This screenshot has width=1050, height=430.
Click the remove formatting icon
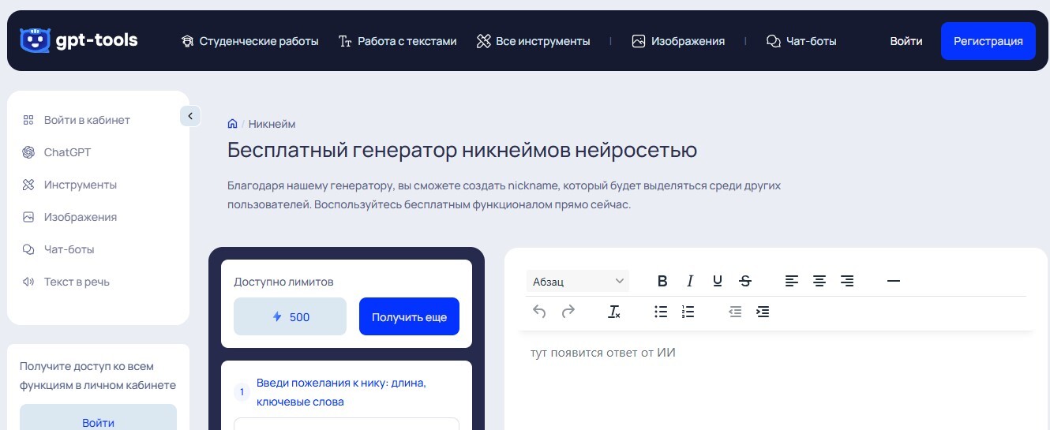pyautogui.click(x=614, y=312)
